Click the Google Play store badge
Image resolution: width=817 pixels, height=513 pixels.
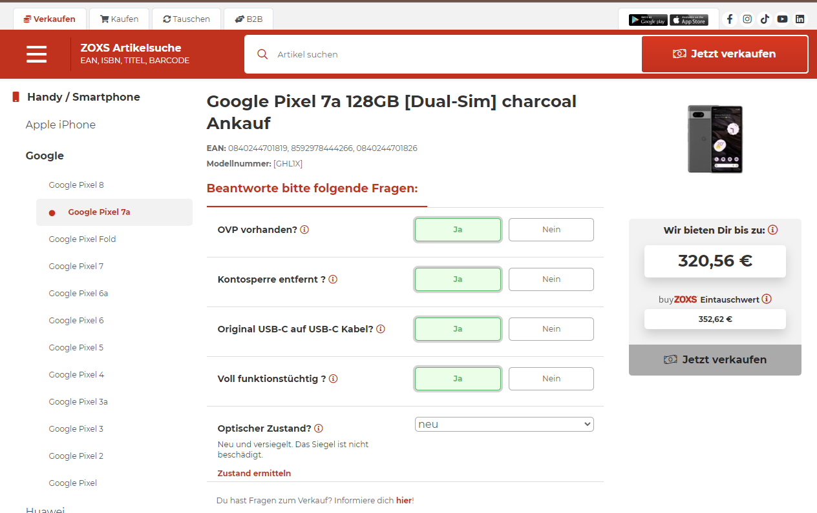[x=648, y=19]
